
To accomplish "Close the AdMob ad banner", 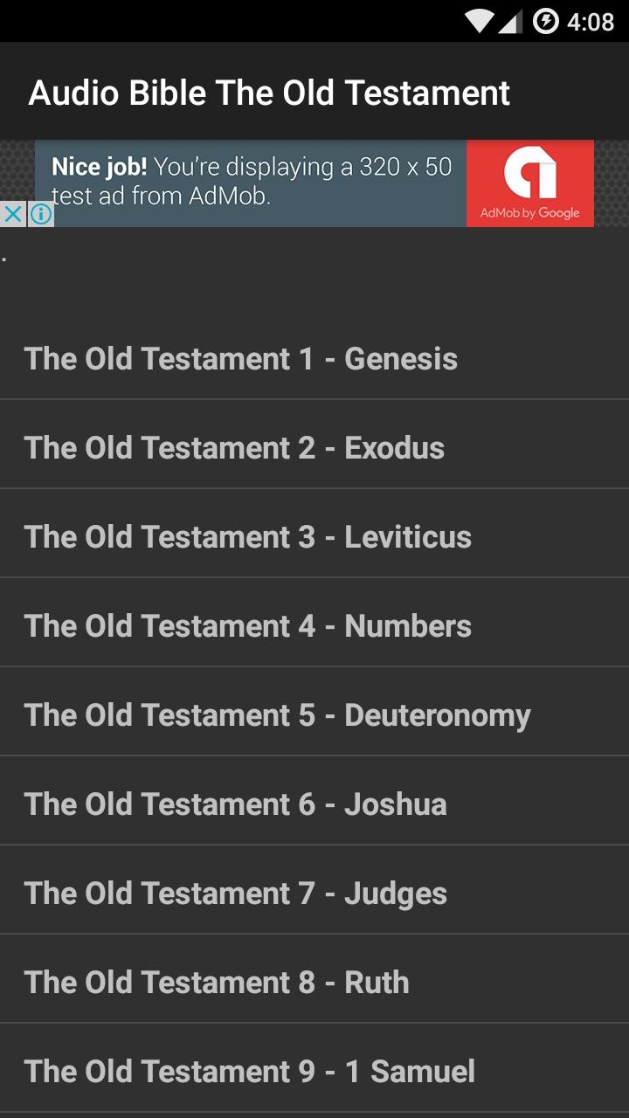I will click(x=12, y=214).
